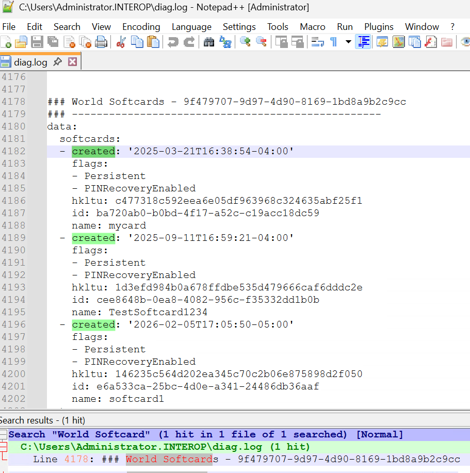
Task: Click 'created' on the 2026-02-05 line
Action: click(x=93, y=324)
